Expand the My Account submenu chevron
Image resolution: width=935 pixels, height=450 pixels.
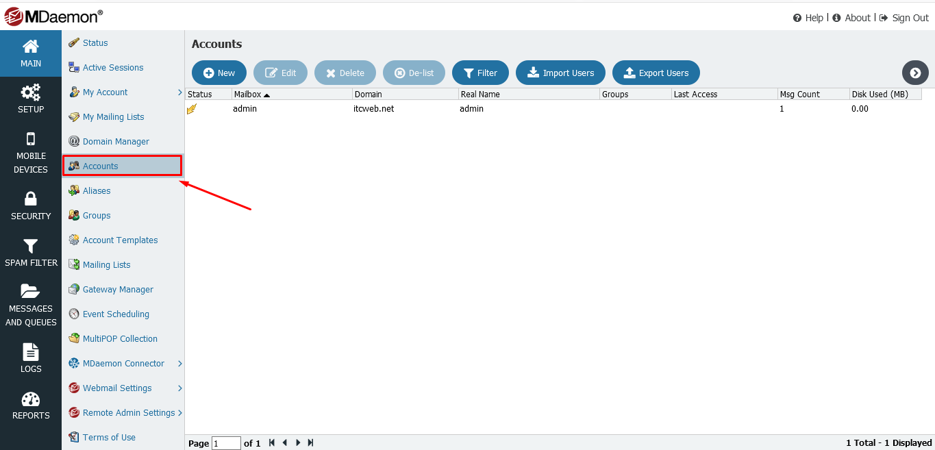click(180, 92)
